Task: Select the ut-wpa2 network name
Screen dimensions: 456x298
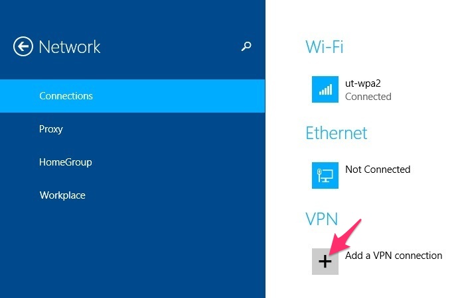Action: coord(362,83)
